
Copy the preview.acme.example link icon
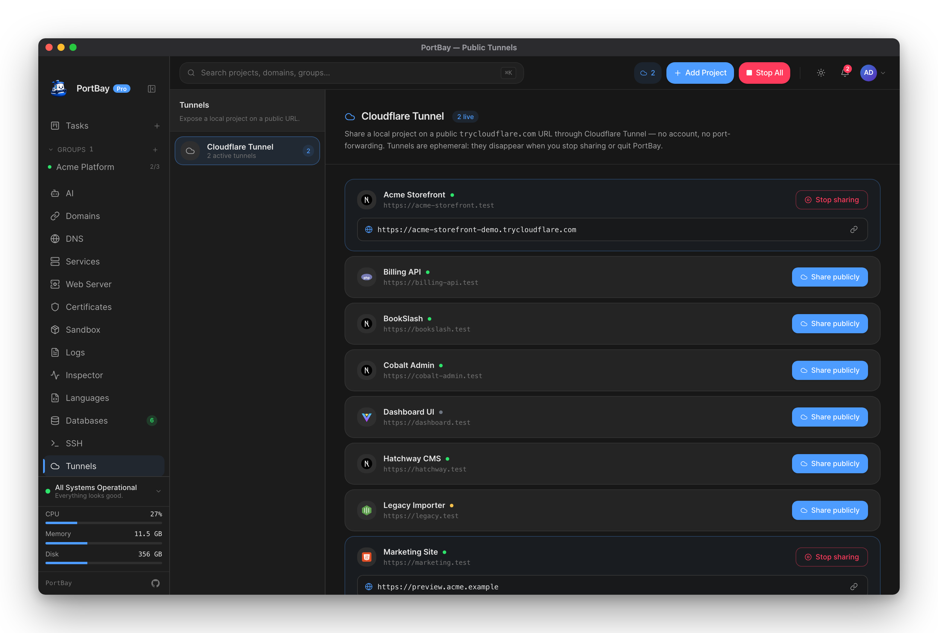point(854,587)
